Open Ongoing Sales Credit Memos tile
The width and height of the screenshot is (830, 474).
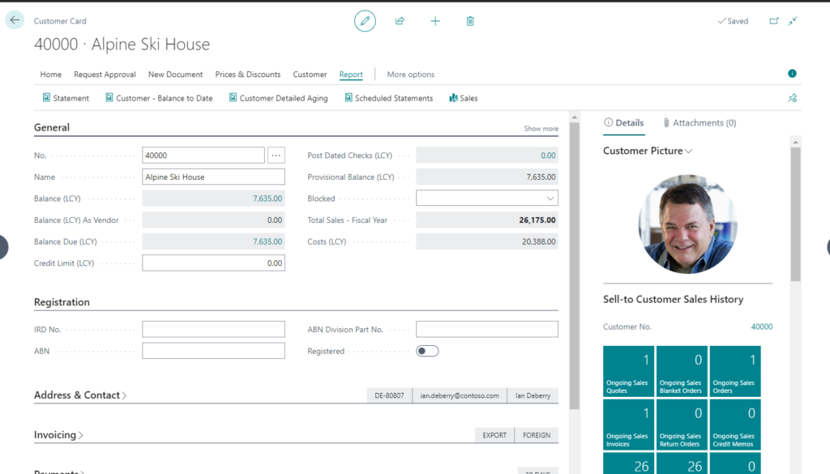[735, 425]
